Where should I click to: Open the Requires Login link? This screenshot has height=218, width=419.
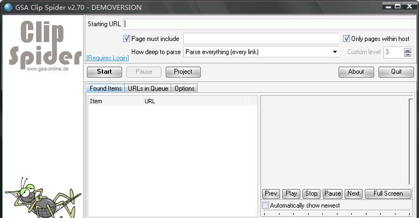(x=108, y=58)
